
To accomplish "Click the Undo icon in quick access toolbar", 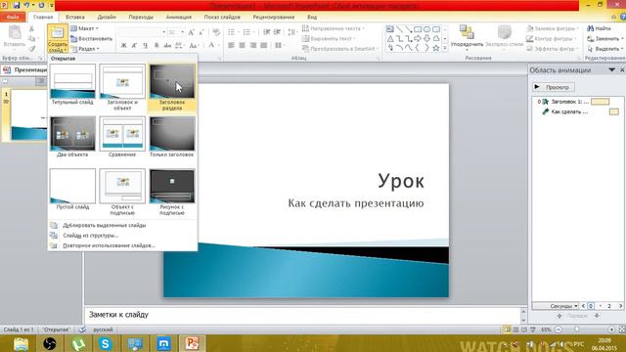I will point(26,5).
